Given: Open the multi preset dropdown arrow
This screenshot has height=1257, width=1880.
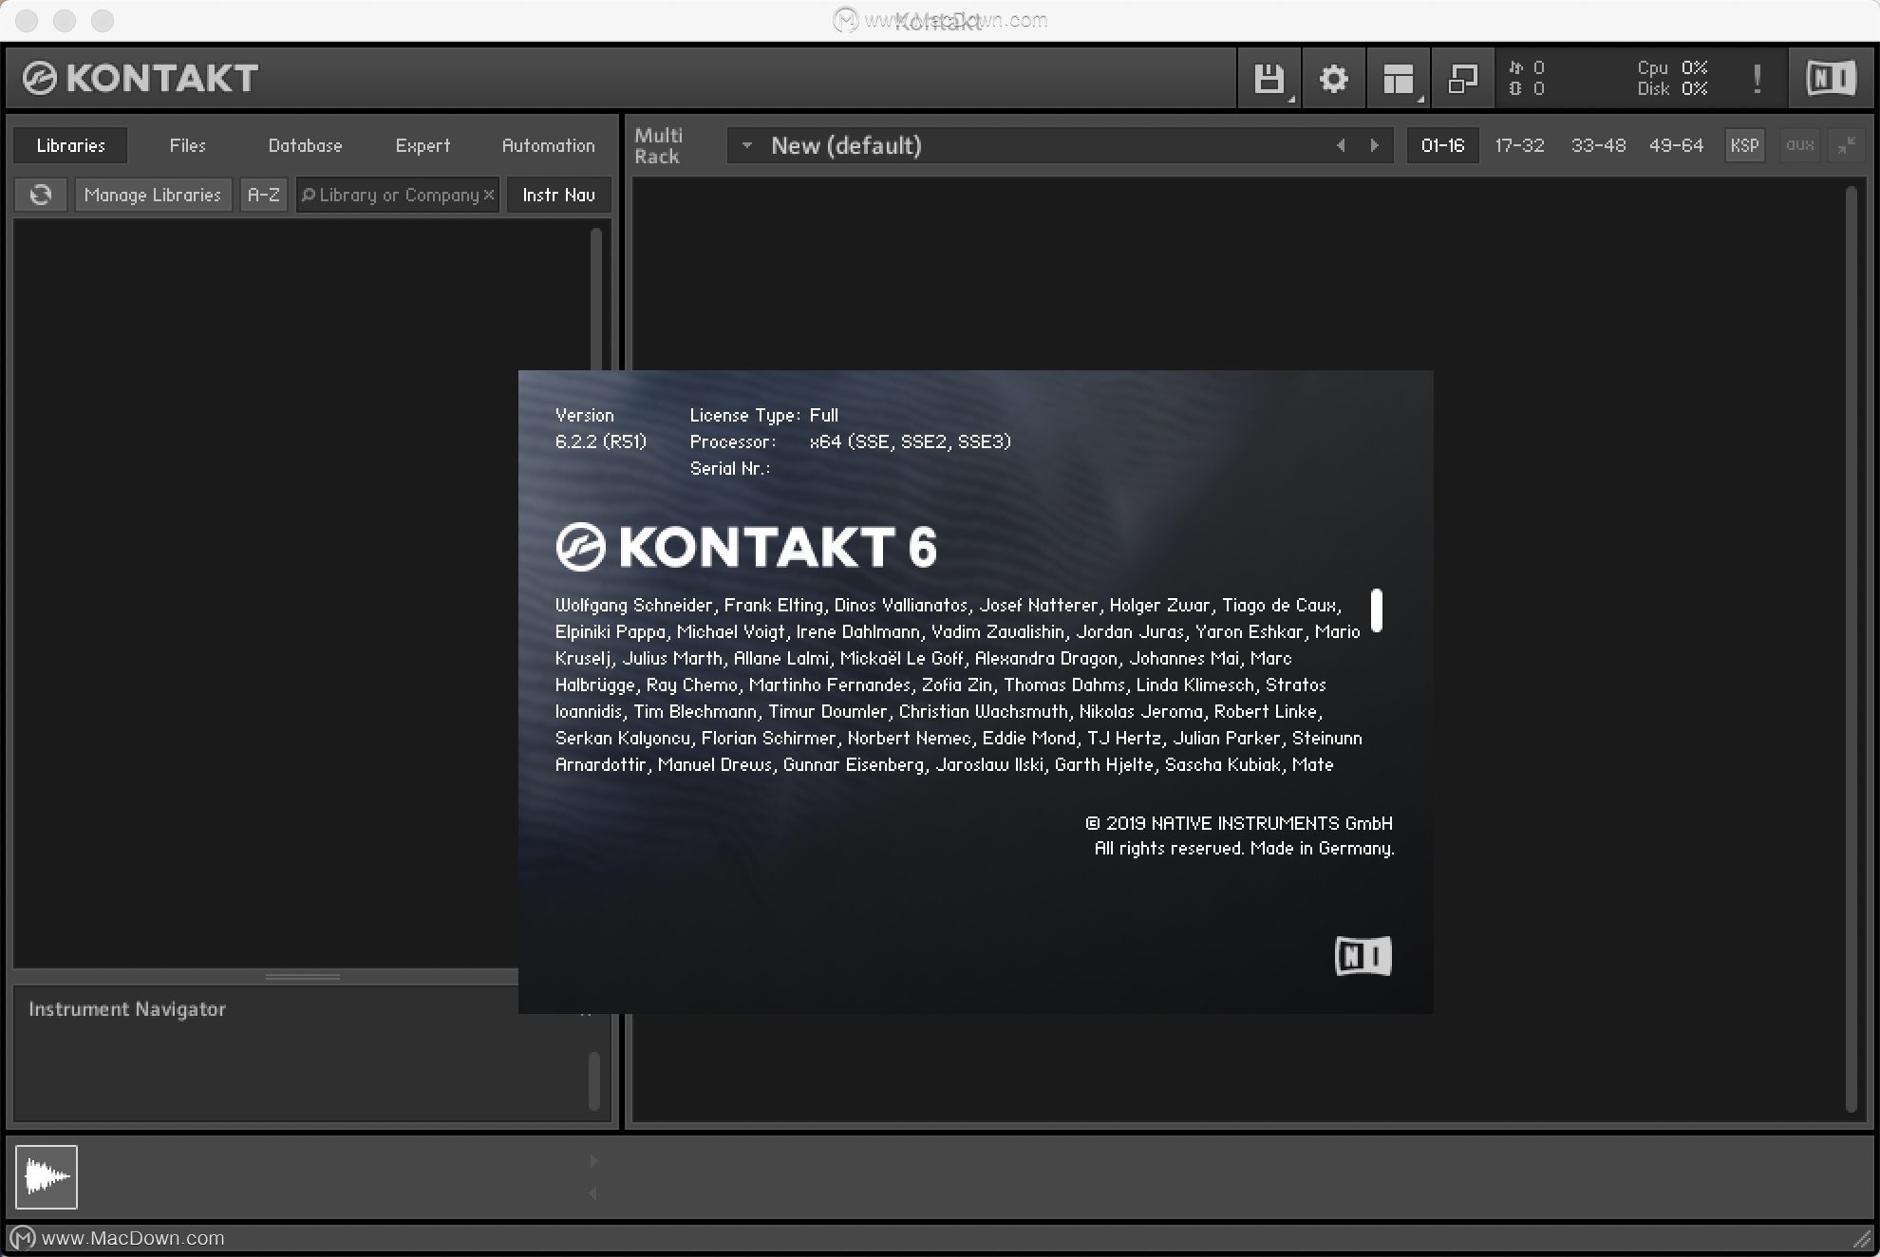Looking at the screenshot, I should pos(747,145).
